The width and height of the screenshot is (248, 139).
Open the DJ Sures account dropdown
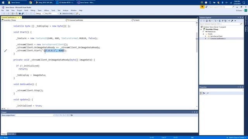(240, 10)
